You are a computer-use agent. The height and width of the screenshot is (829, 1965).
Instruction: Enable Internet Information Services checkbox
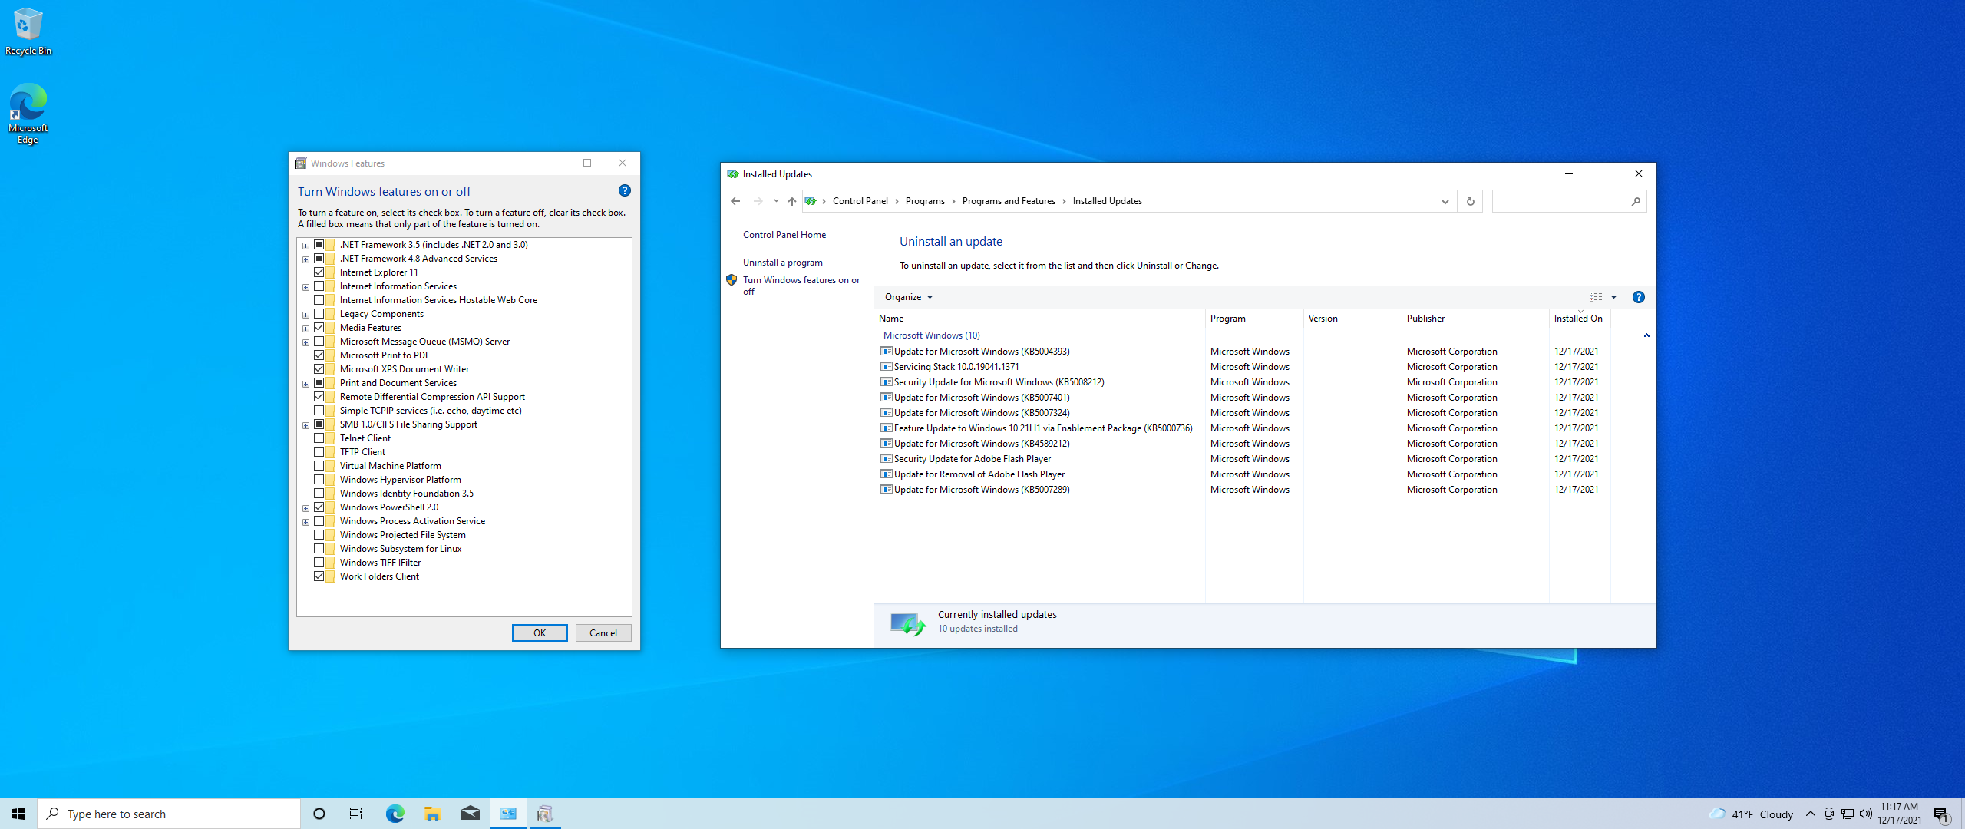tap(319, 286)
